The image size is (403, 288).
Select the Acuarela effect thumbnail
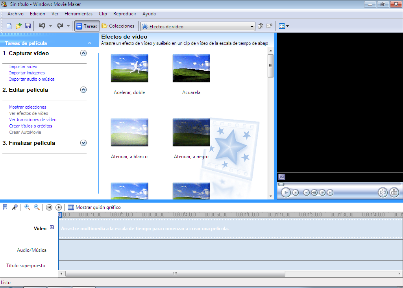tap(191, 68)
